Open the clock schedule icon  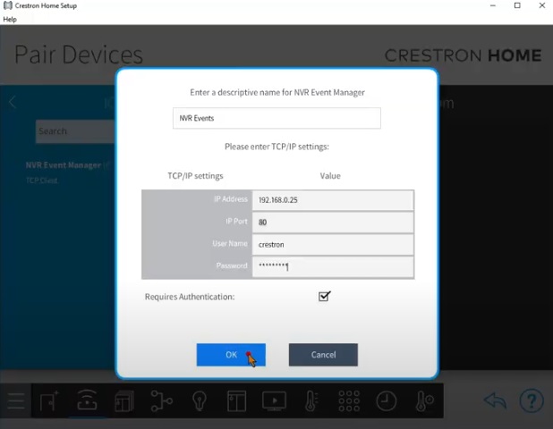(x=387, y=400)
